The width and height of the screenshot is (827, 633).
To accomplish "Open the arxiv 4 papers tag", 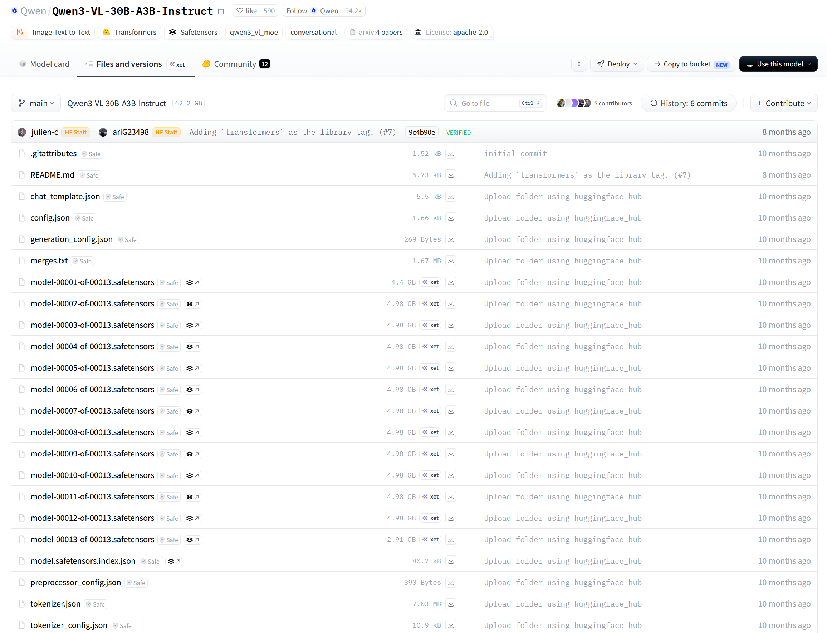I will (376, 33).
